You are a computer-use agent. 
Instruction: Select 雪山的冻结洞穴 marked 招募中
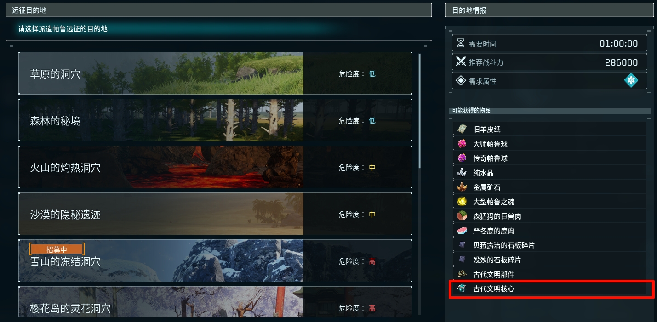(215, 261)
